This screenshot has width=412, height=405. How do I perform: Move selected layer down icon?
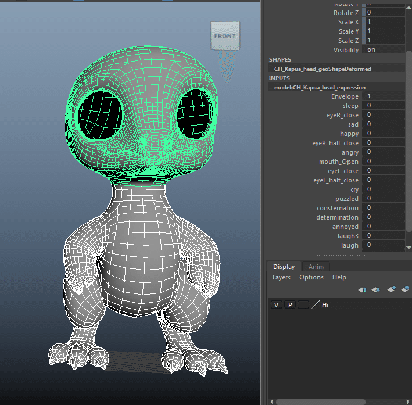pos(375,289)
